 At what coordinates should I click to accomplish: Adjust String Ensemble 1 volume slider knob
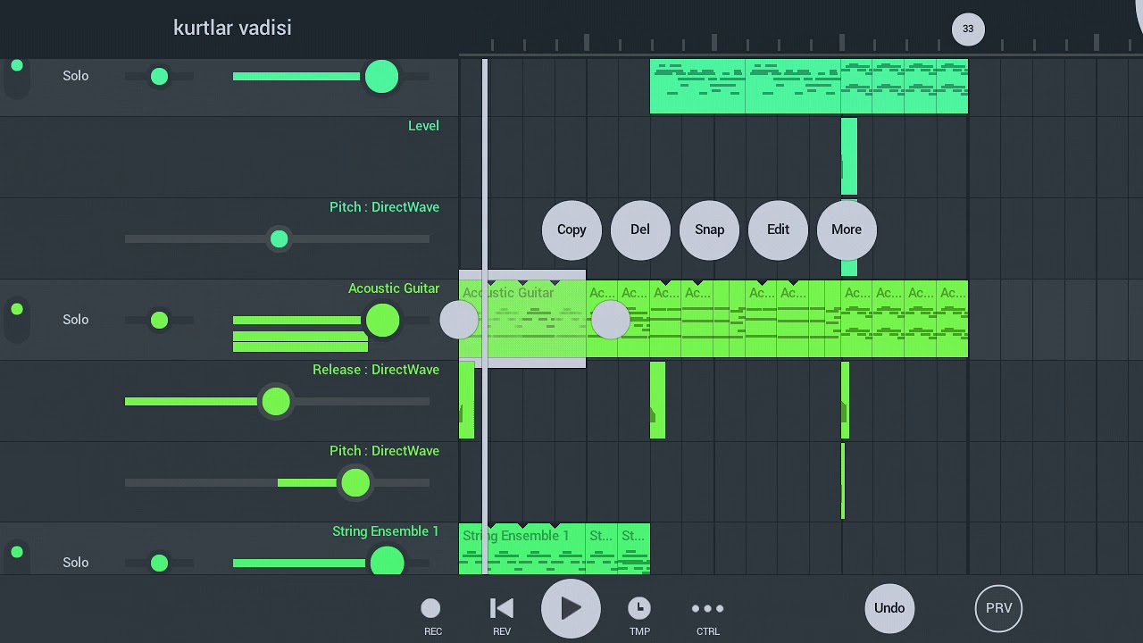point(388,563)
